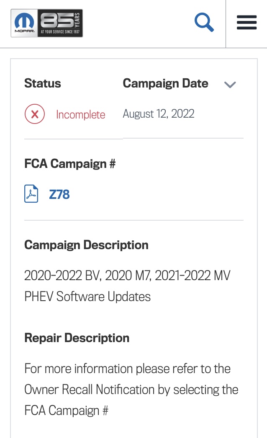Click the Status column header
Viewport: 267px width, 438px height.
(43, 83)
